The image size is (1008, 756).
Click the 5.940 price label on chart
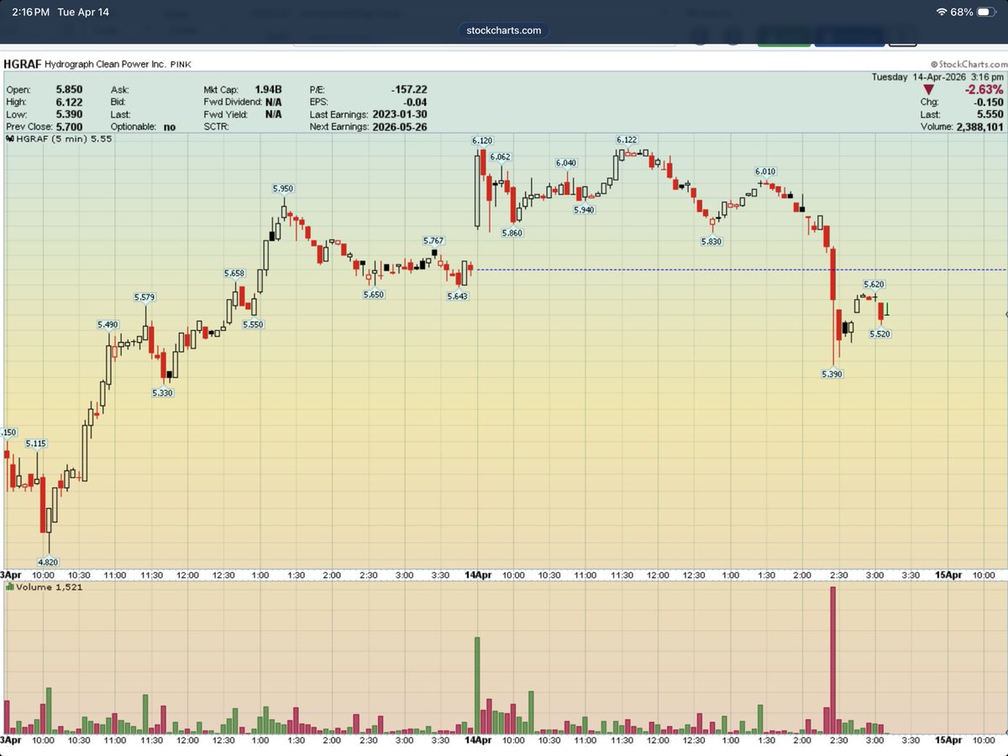585,210
